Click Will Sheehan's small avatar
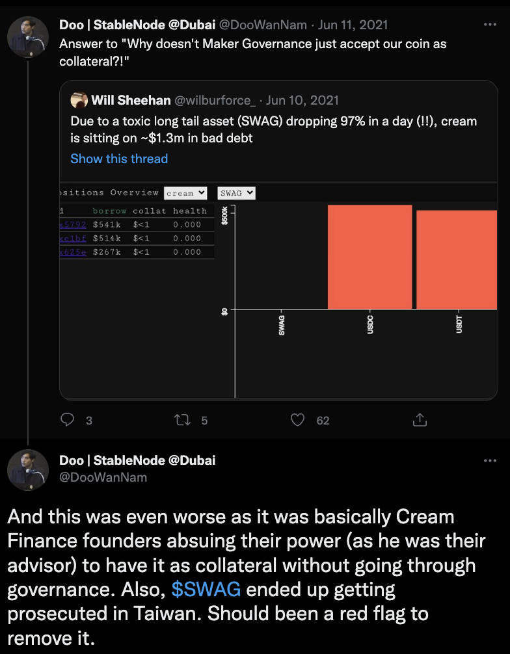Screen dimensions: 510x654 [79, 100]
